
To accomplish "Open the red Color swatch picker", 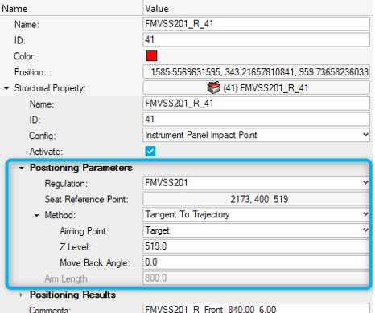I will [x=151, y=56].
